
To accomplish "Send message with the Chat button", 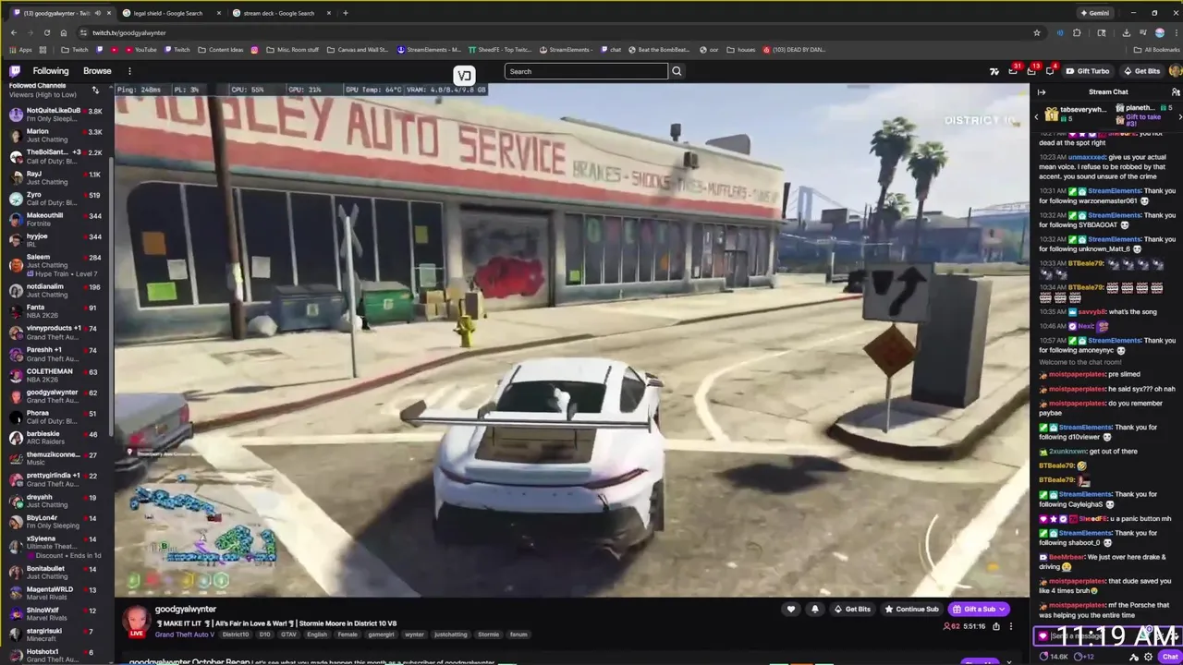I will click(x=1169, y=657).
